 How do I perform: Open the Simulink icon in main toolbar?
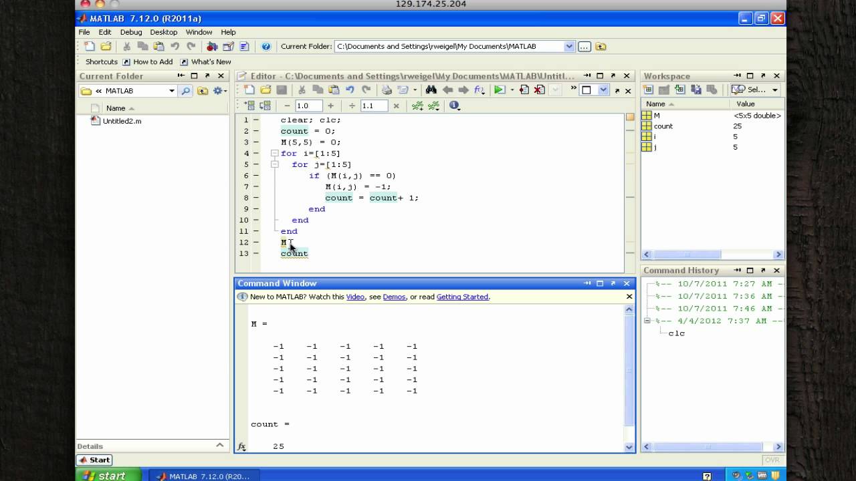click(x=212, y=47)
